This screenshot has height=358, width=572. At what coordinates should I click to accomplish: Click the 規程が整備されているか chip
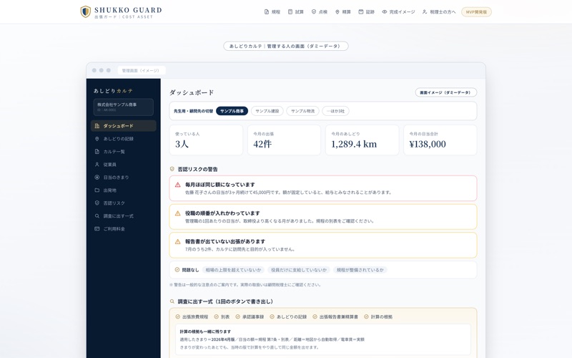click(x=360, y=270)
